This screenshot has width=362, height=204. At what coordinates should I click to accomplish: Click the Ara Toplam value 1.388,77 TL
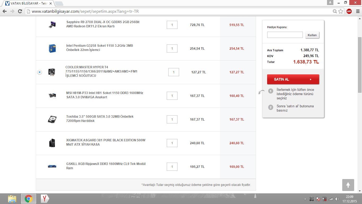pyautogui.click(x=310, y=50)
